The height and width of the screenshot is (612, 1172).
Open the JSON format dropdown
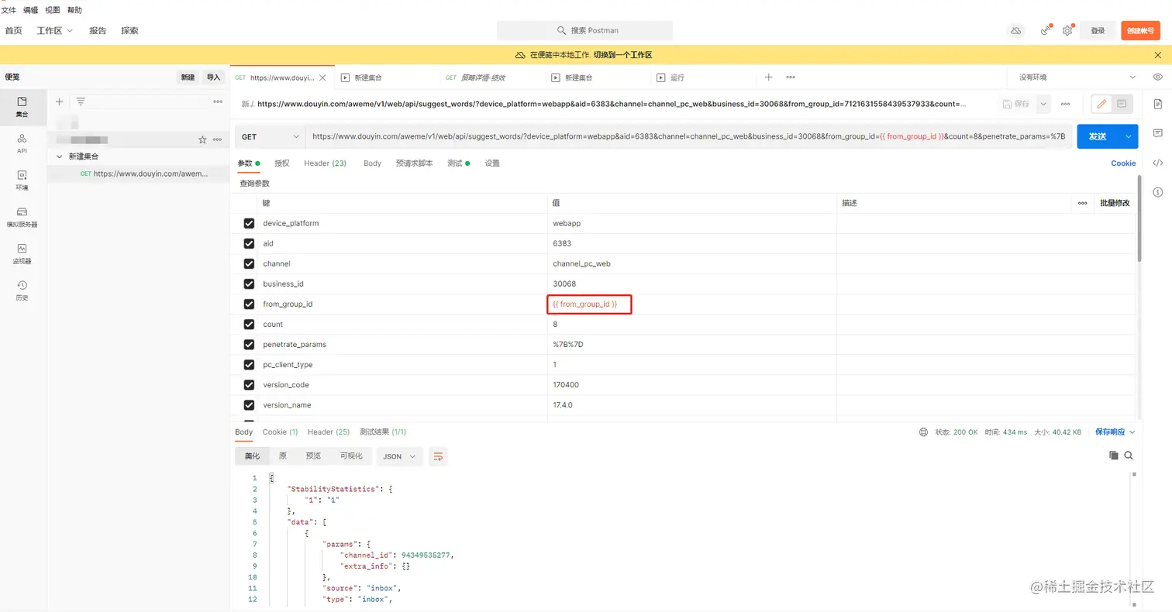400,456
